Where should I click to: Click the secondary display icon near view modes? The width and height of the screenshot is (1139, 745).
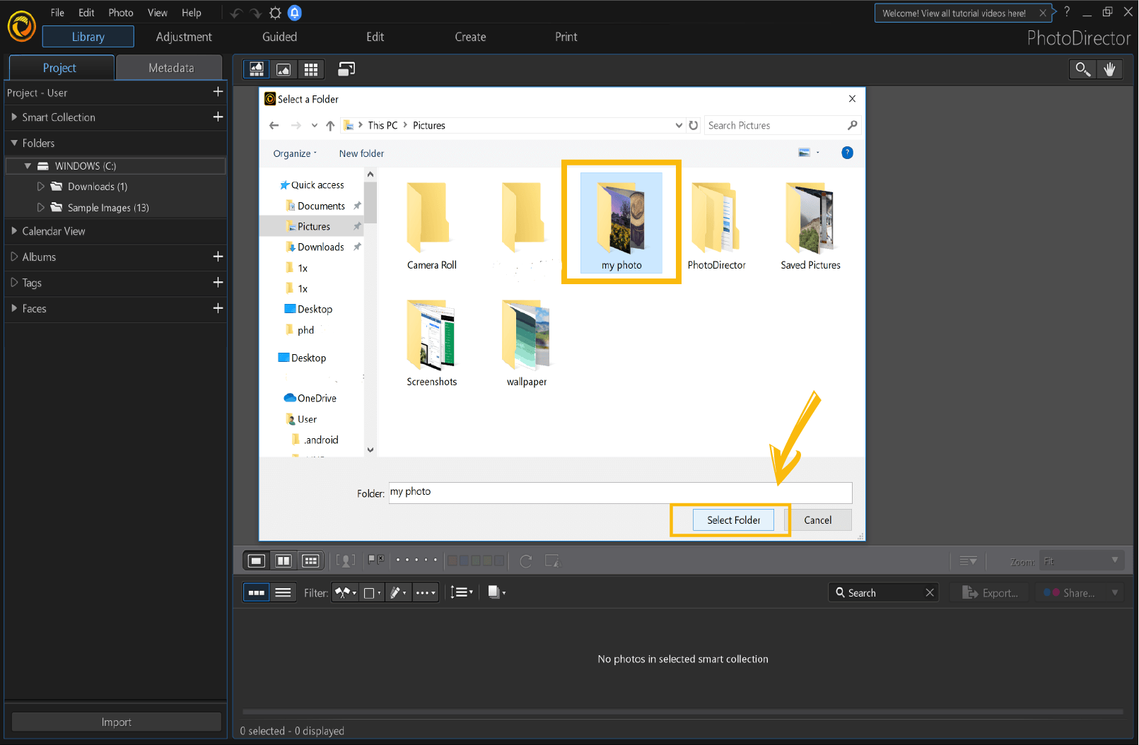click(x=346, y=69)
